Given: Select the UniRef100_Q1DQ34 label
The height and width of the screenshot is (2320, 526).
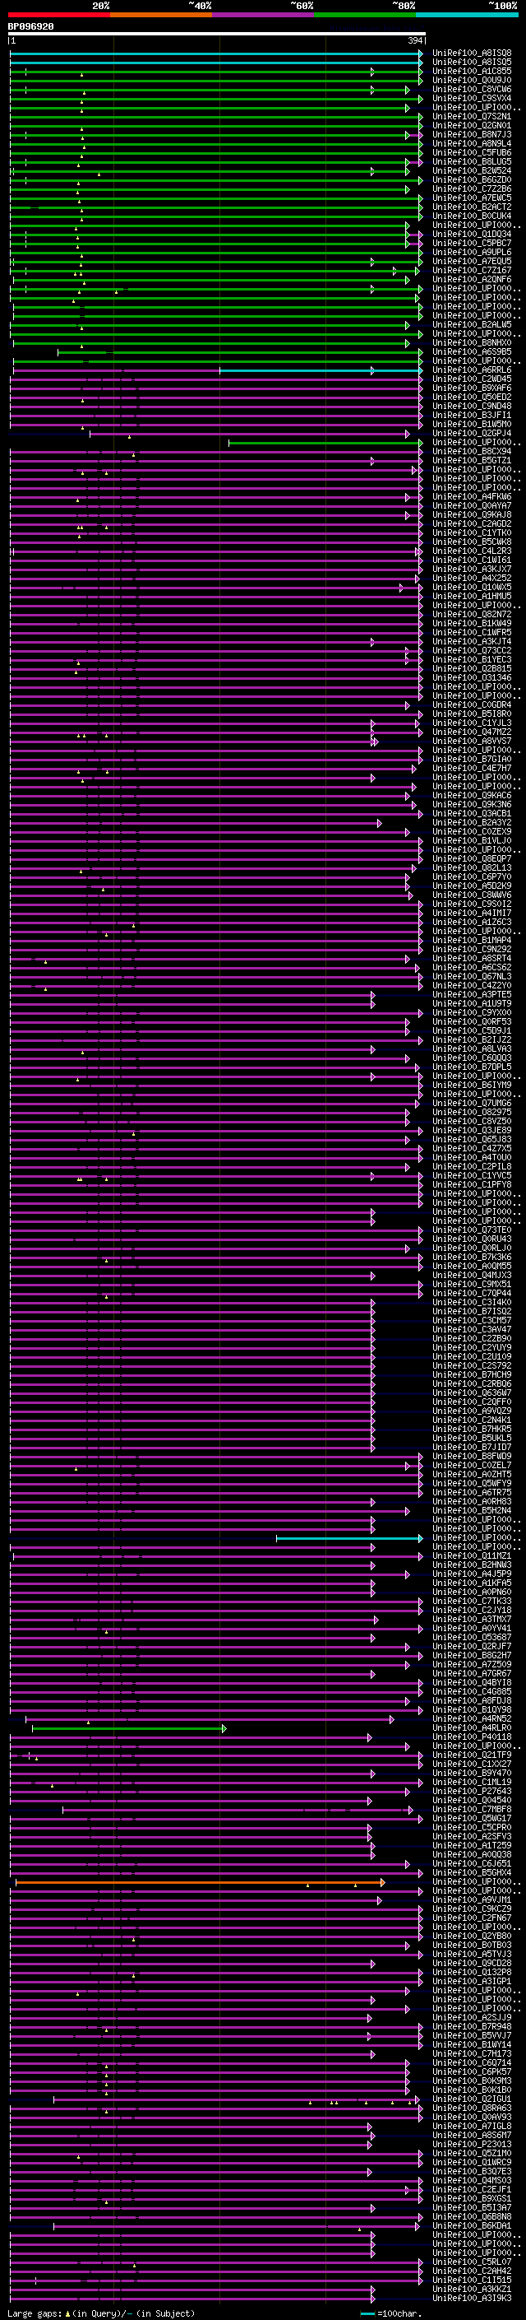Looking at the screenshot, I should (471, 235).
